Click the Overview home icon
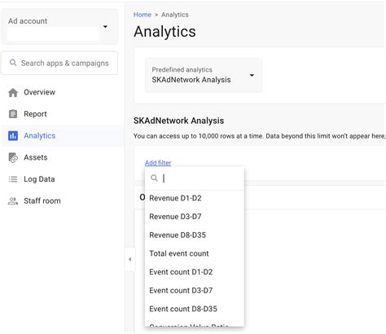Viewport: 386px width, 334px height. point(13,92)
